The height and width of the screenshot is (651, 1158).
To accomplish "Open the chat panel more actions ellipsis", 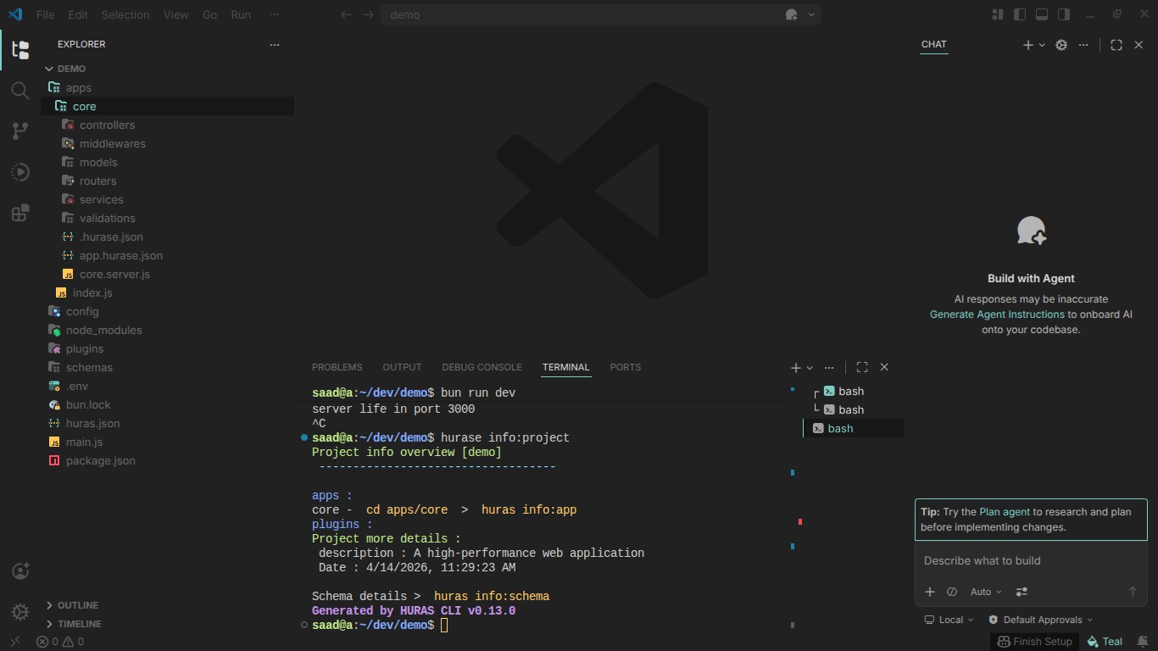I will tap(1083, 45).
